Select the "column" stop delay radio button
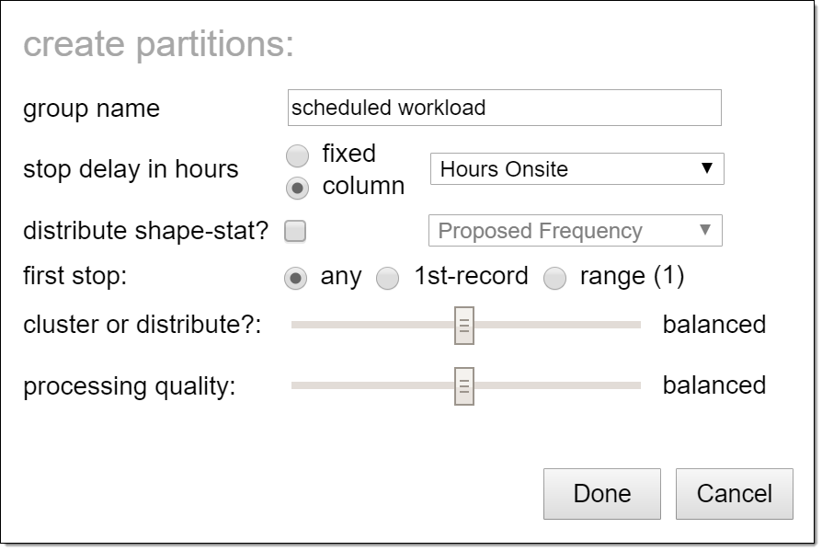The width and height of the screenshot is (822, 551). point(297,188)
